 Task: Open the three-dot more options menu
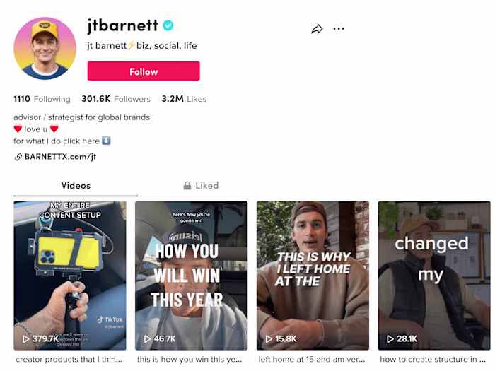[339, 29]
